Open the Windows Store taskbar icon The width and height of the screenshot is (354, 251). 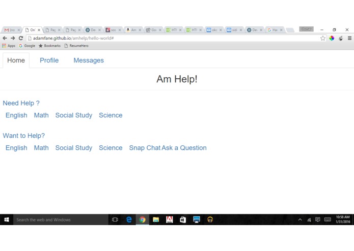[x=183, y=219]
